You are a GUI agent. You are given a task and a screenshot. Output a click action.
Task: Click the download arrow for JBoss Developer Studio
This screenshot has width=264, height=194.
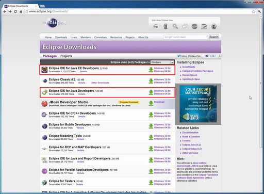coord(151,103)
